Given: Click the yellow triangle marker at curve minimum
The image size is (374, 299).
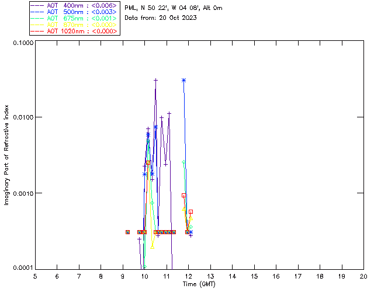Looking at the screenshot, I should [x=152, y=246].
